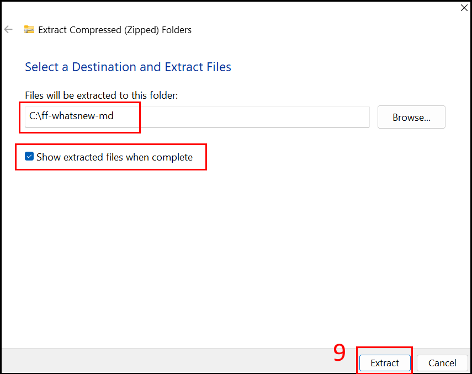Cancel the extraction dialog

point(442,363)
